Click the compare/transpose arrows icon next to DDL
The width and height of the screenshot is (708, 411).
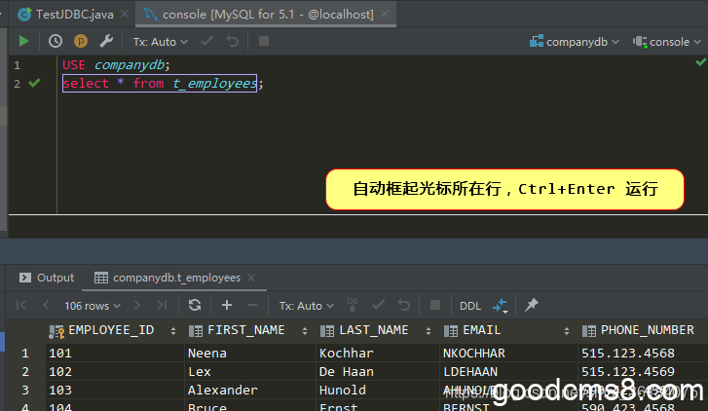point(501,306)
